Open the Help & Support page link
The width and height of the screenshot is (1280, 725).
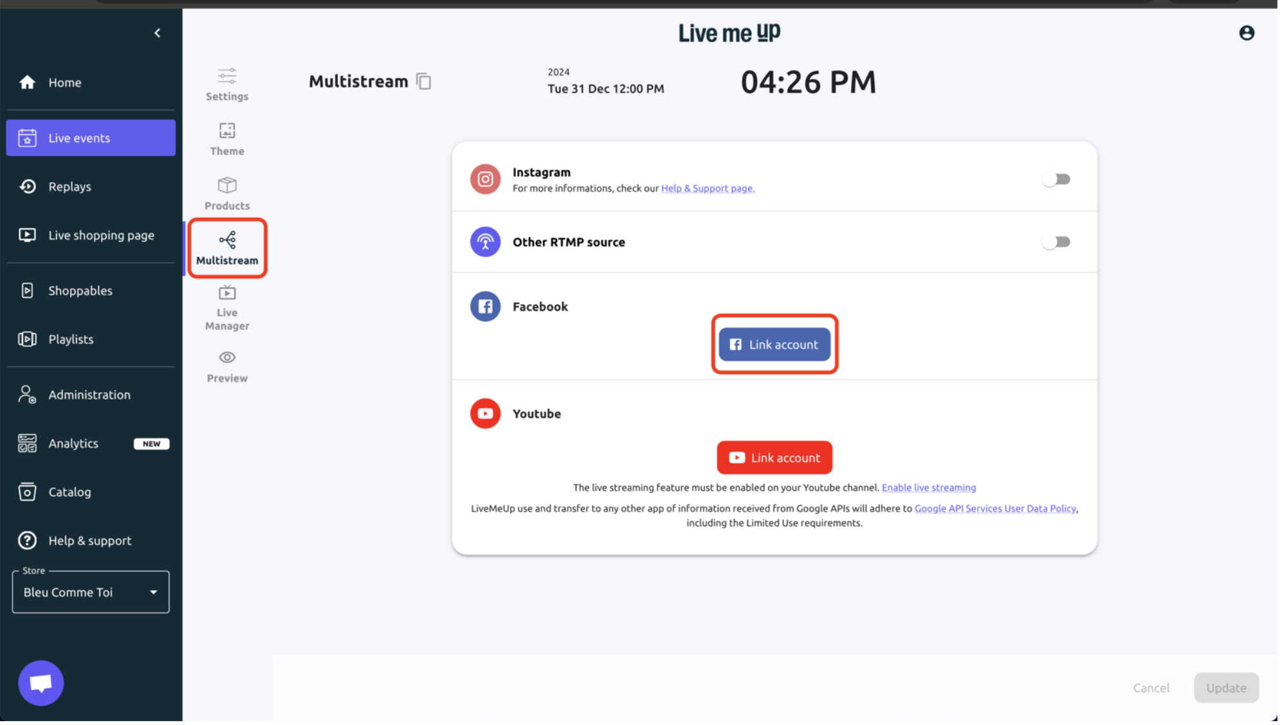[x=708, y=189]
